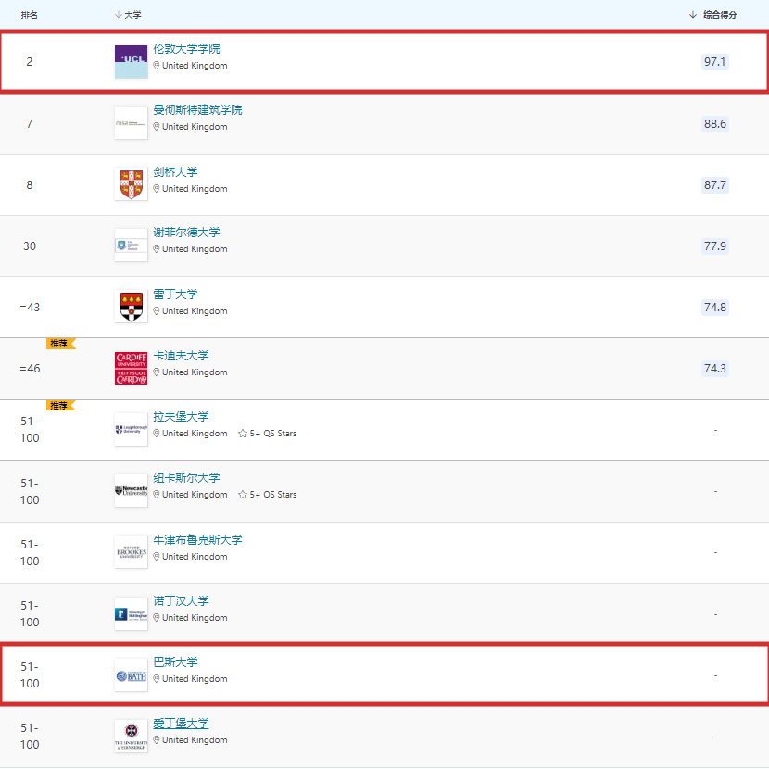This screenshot has width=769, height=769.
Task: Open the 巴斯大学 university link
Action: (175, 662)
